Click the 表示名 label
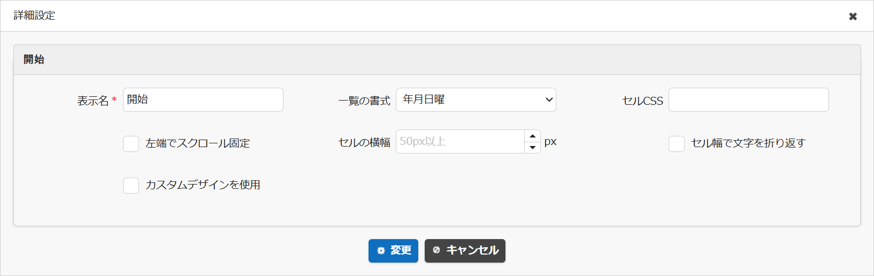Viewport: 874px width, 276px height. pyautogui.click(x=93, y=101)
